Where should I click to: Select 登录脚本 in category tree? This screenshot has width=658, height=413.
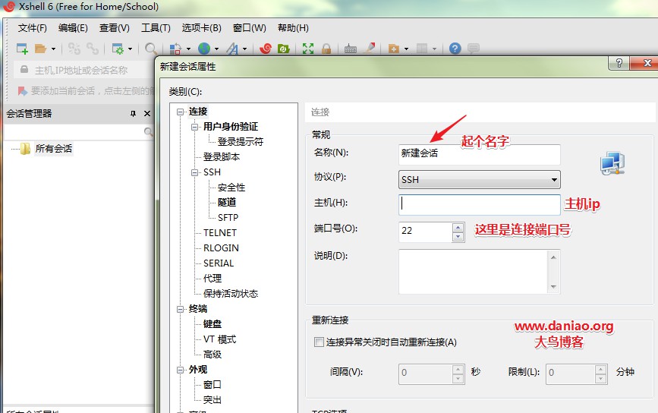(222, 157)
